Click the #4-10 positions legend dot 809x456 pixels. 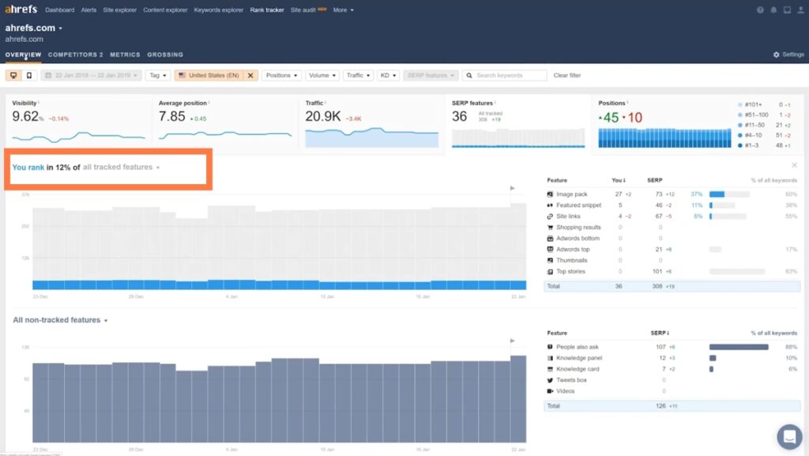(x=739, y=135)
